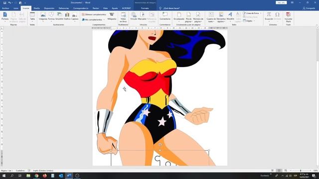Click the language indicator in status bar
The width and height of the screenshot is (319, 179).
point(43,171)
